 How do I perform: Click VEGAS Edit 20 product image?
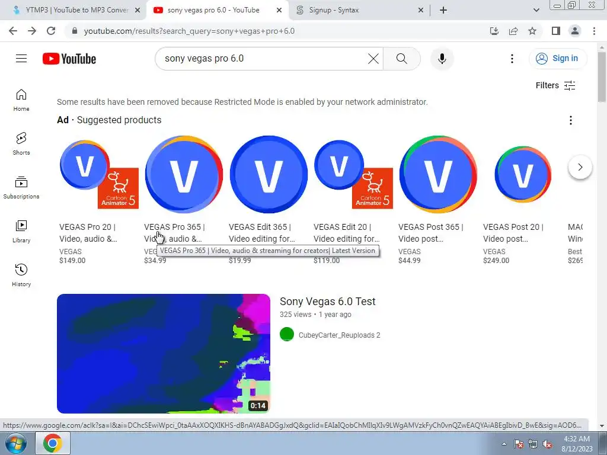pos(353,174)
